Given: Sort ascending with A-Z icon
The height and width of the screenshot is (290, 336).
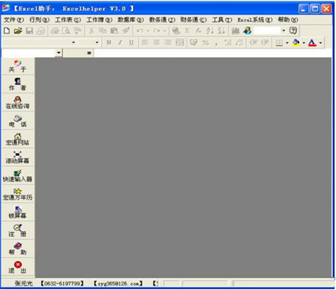Looking at the screenshot, I should [210, 31].
